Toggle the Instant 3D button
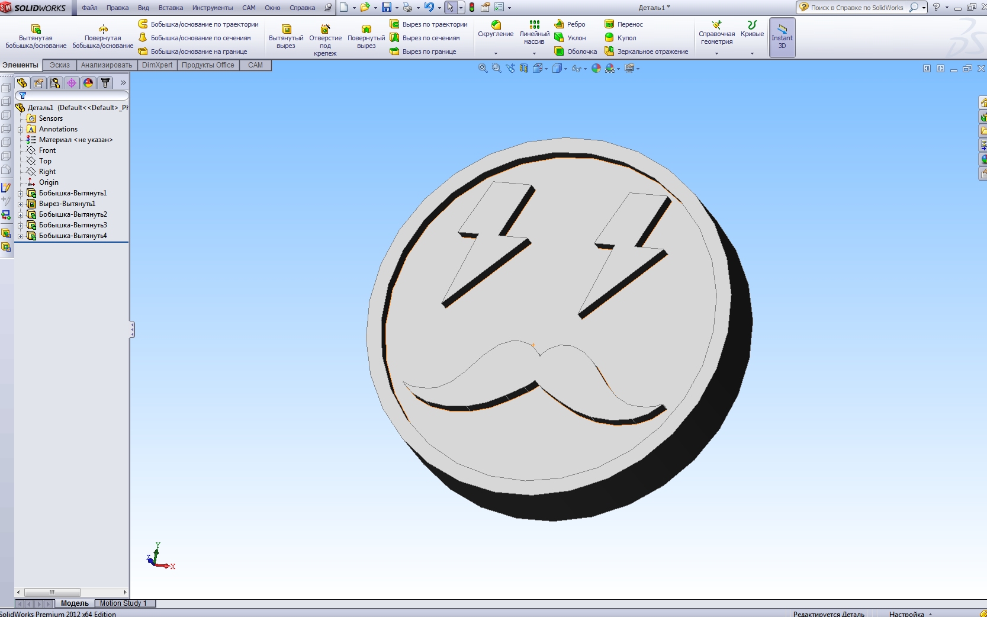The width and height of the screenshot is (987, 617). coord(782,37)
